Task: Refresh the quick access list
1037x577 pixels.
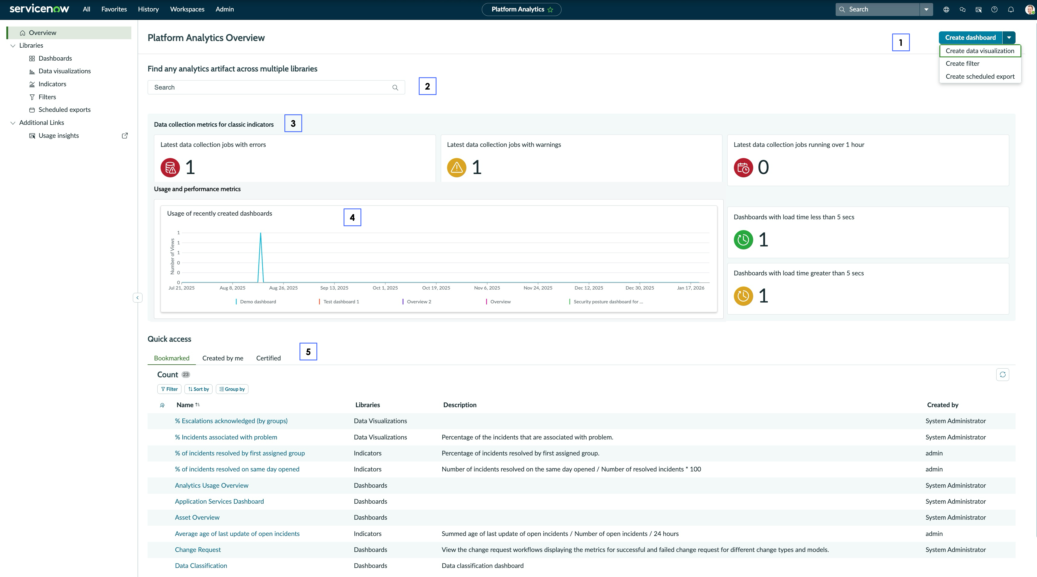Action: (x=1002, y=374)
